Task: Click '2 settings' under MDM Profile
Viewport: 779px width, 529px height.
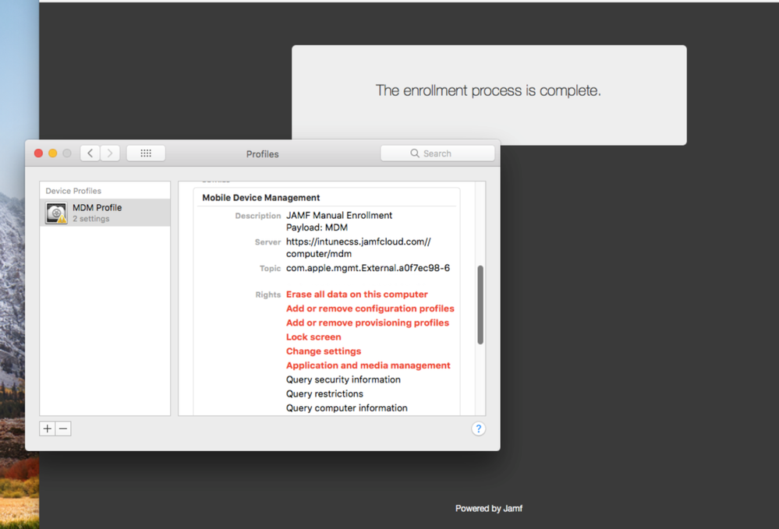Action: coord(91,219)
